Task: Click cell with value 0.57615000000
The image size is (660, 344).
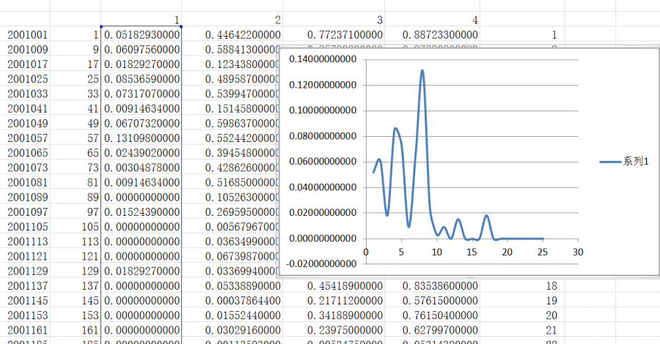Action: pyautogui.click(x=432, y=300)
